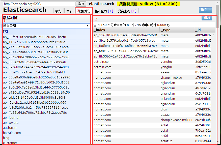Click the dfdsf type cell
221x145 pixels.
164,109
